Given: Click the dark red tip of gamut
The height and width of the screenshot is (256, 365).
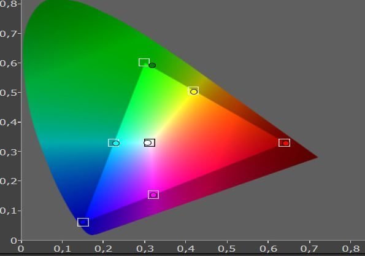Looking at the screenshot, I should tap(313, 157).
